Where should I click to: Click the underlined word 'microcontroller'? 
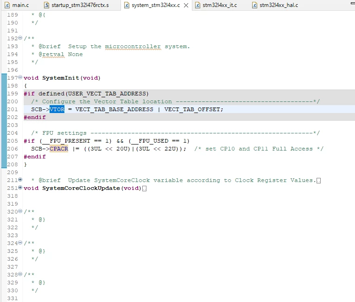(133, 46)
